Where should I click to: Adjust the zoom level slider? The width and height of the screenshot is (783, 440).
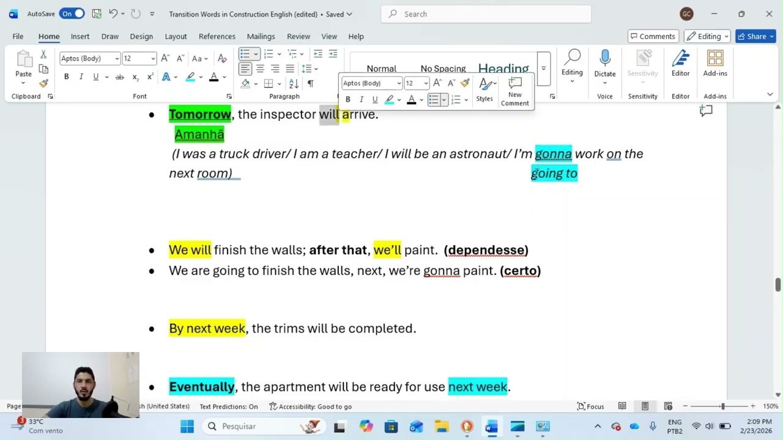click(722, 406)
